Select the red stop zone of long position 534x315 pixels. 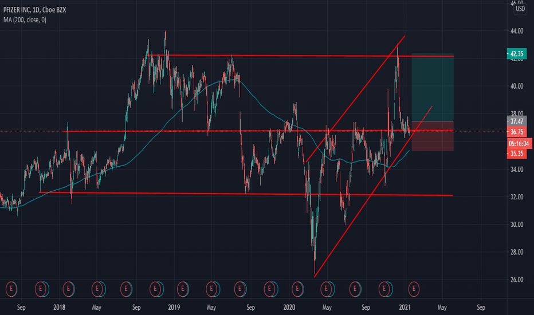click(x=433, y=136)
